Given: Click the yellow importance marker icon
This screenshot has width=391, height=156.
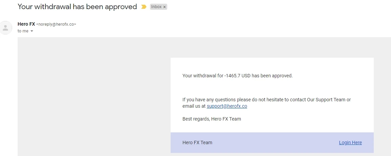Looking at the screenshot, I should tap(144, 7).
